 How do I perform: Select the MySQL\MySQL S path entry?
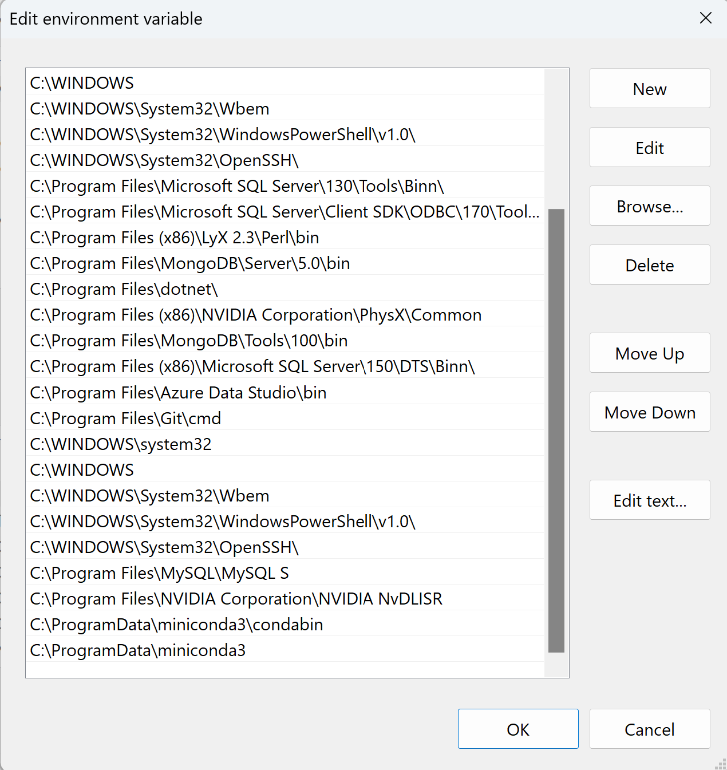click(x=160, y=573)
